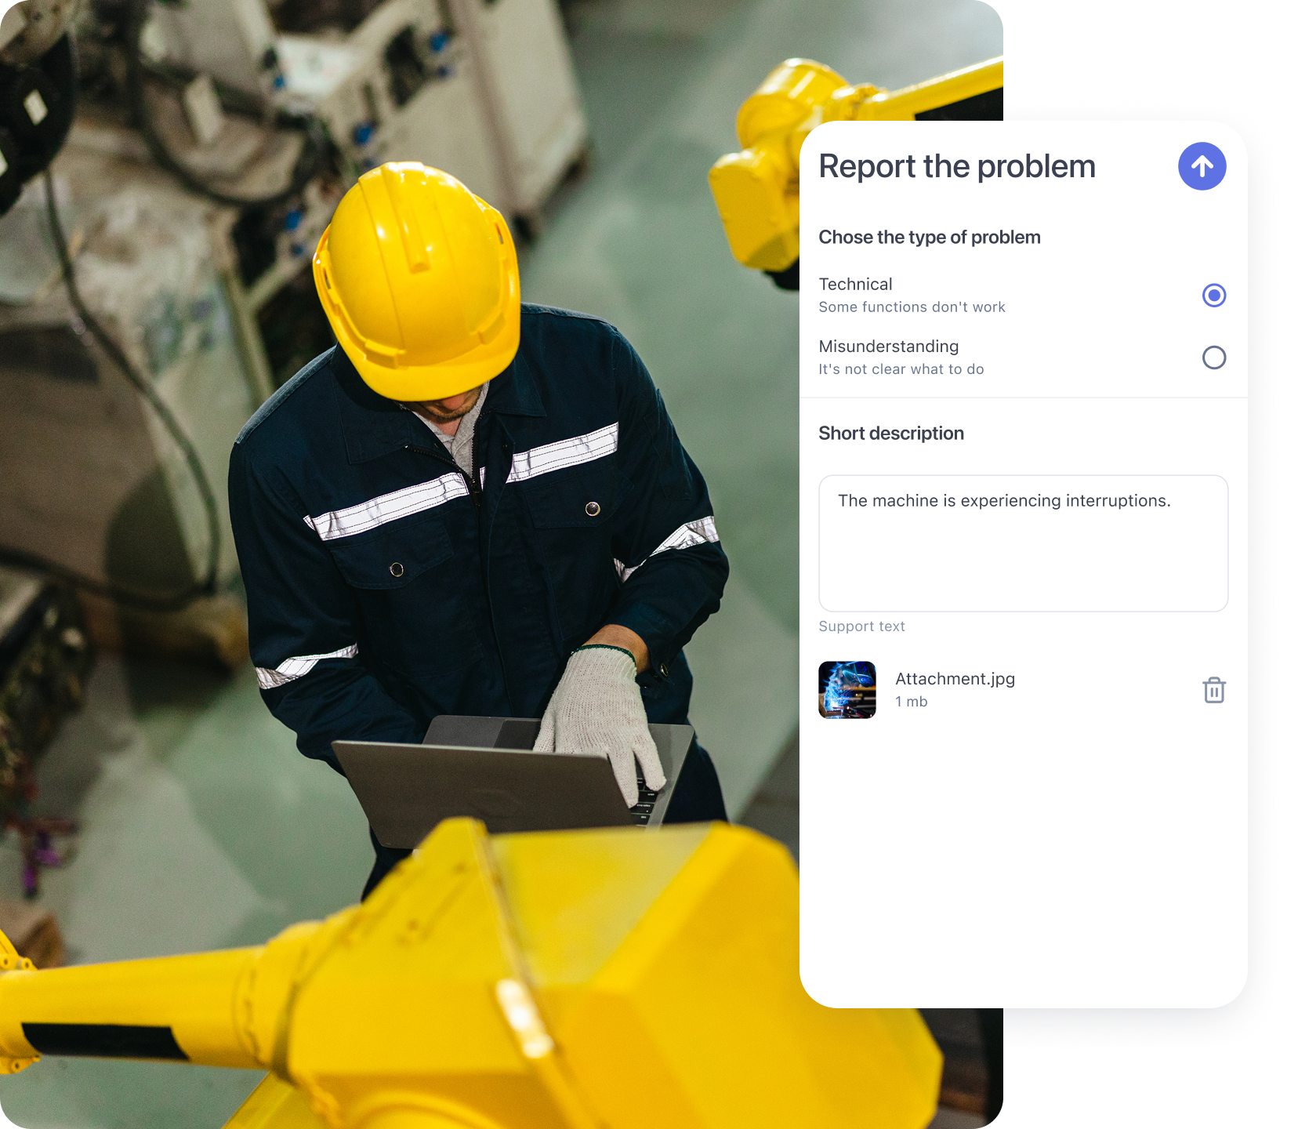Open the Attachment.jpg thumbnail preview
1298x1129 pixels.
click(x=847, y=690)
